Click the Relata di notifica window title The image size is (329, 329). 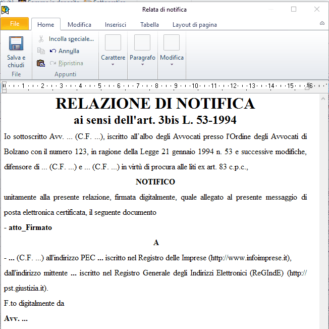164,10
